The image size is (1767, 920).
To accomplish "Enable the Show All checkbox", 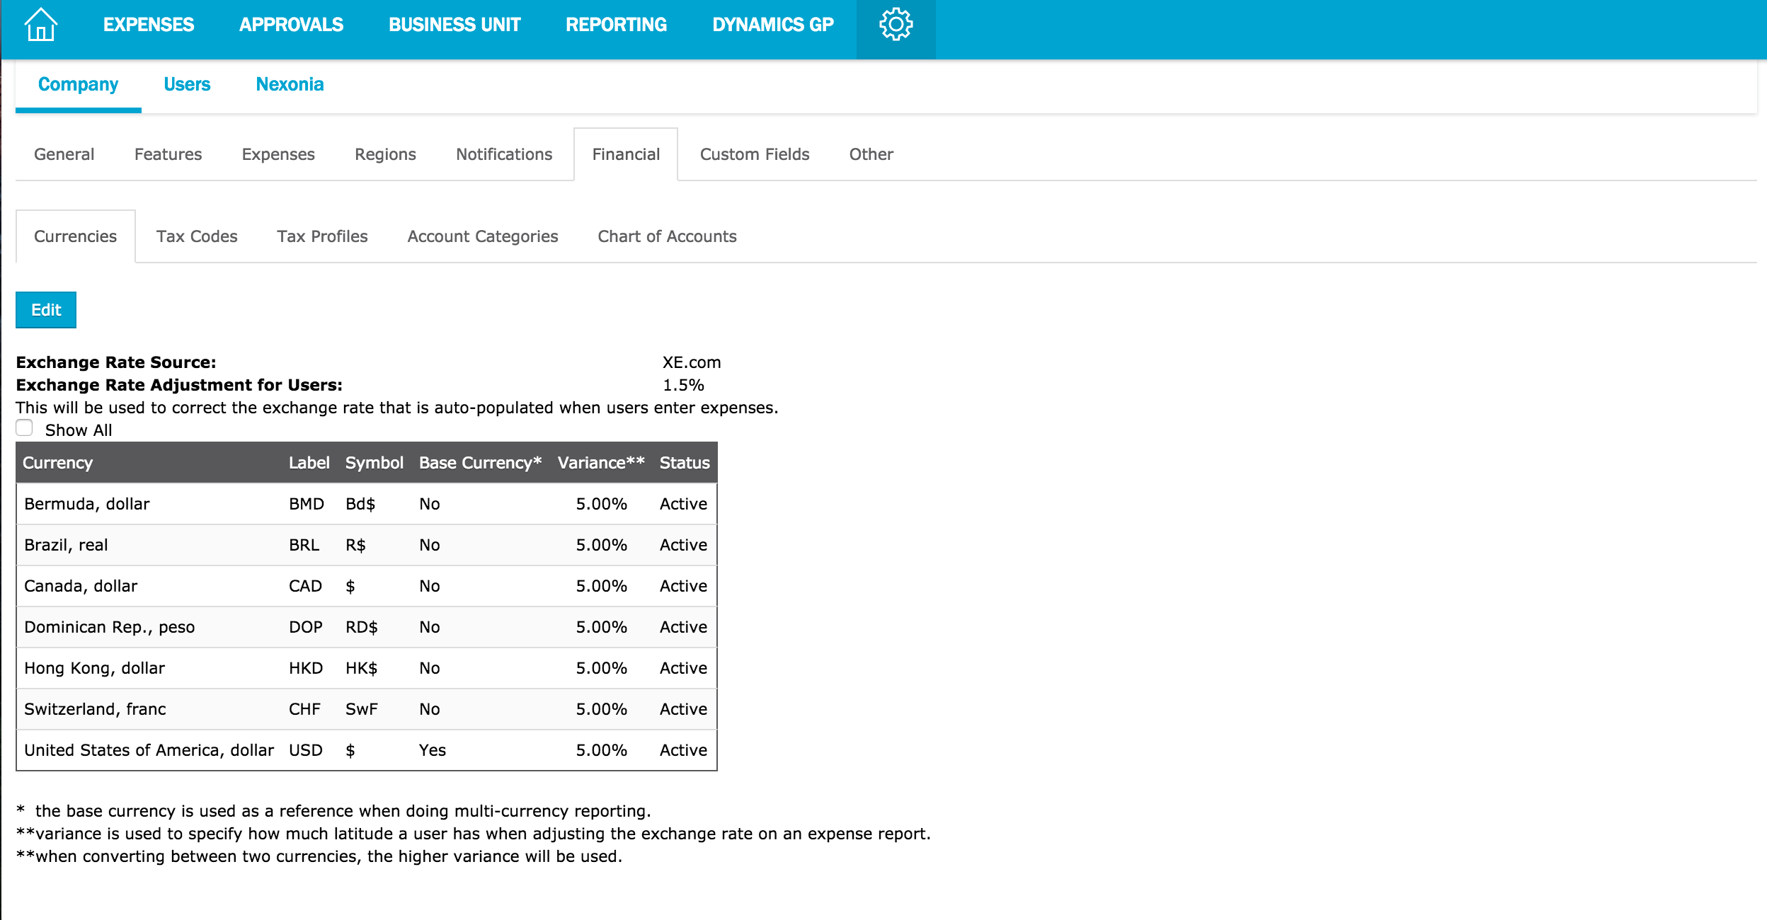I will coord(25,428).
